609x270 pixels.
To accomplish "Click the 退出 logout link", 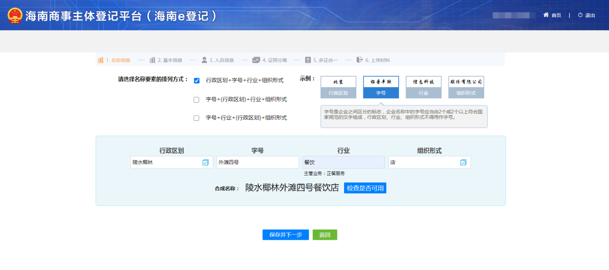I will click(x=590, y=15).
